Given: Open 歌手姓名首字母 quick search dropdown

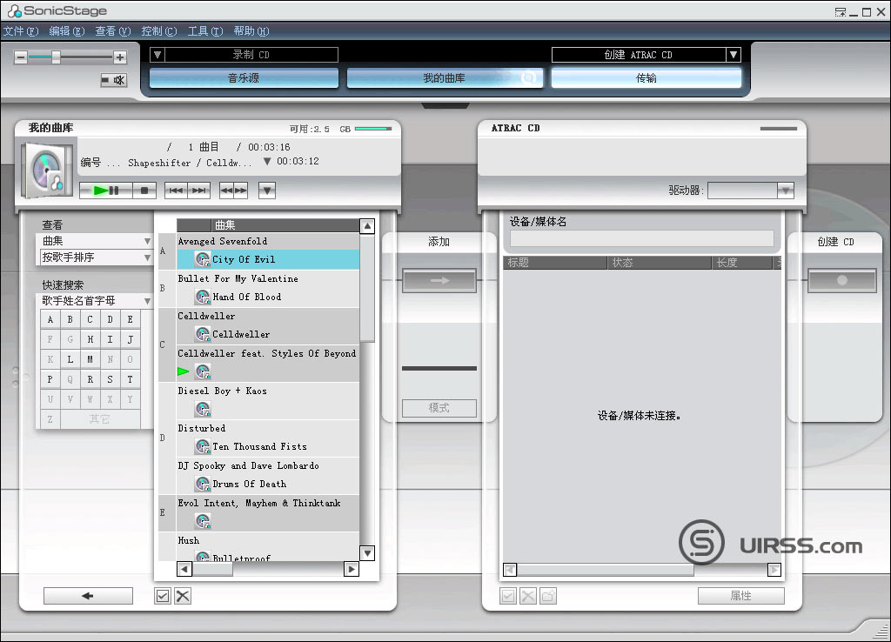Looking at the screenshot, I should point(96,300).
